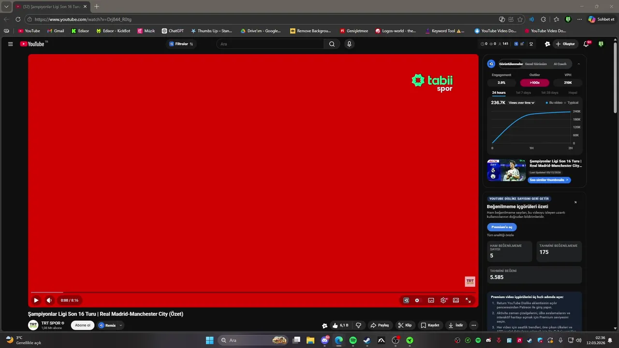
Task: Open the Keyword Tool bookmark
Action: 445,31
